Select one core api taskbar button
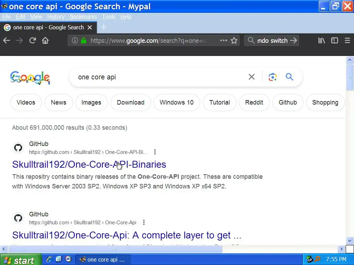The image size is (354, 265). [103, 259]
